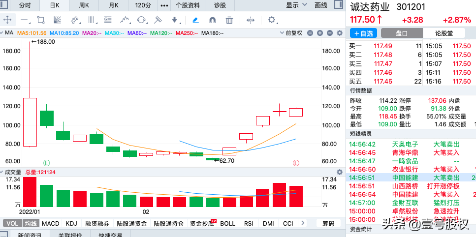Screen dimensions: 476x237
Task: Open the 关联报价 tab
Action: coord(70,235)
